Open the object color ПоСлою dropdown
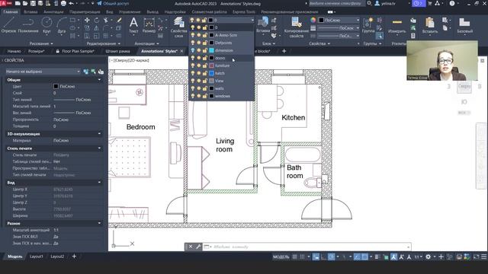Image resolution: width=488 pixels, height=274 pixels. coord(339,21)
